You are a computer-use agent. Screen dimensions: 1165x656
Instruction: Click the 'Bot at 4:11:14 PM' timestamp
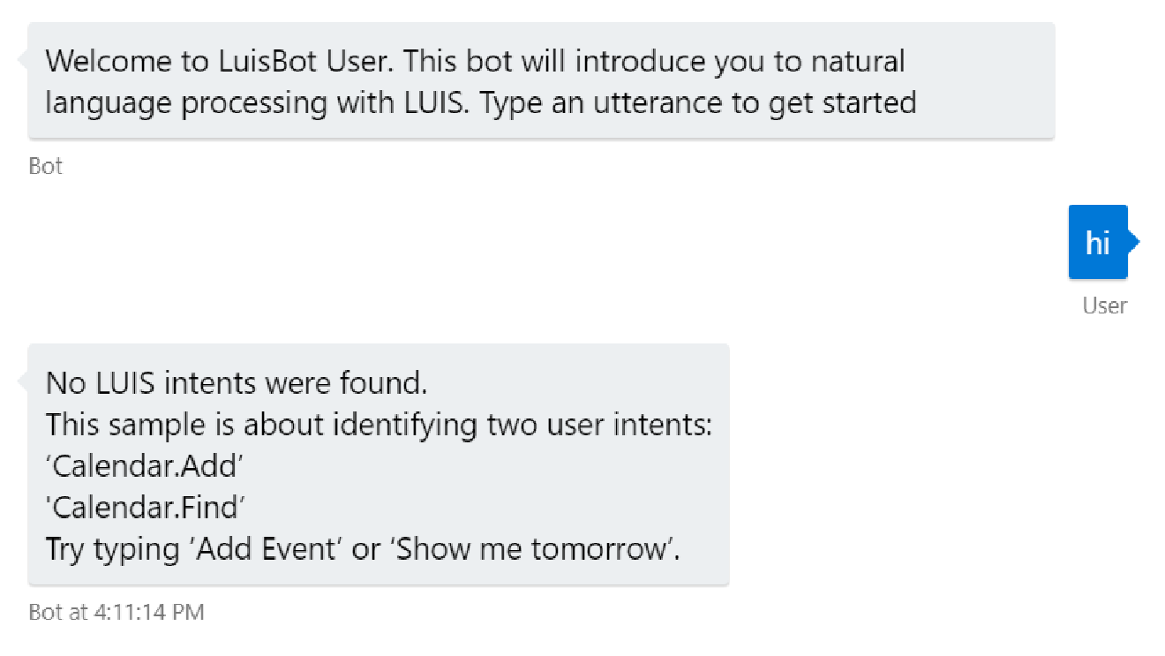tap(116, 612)
